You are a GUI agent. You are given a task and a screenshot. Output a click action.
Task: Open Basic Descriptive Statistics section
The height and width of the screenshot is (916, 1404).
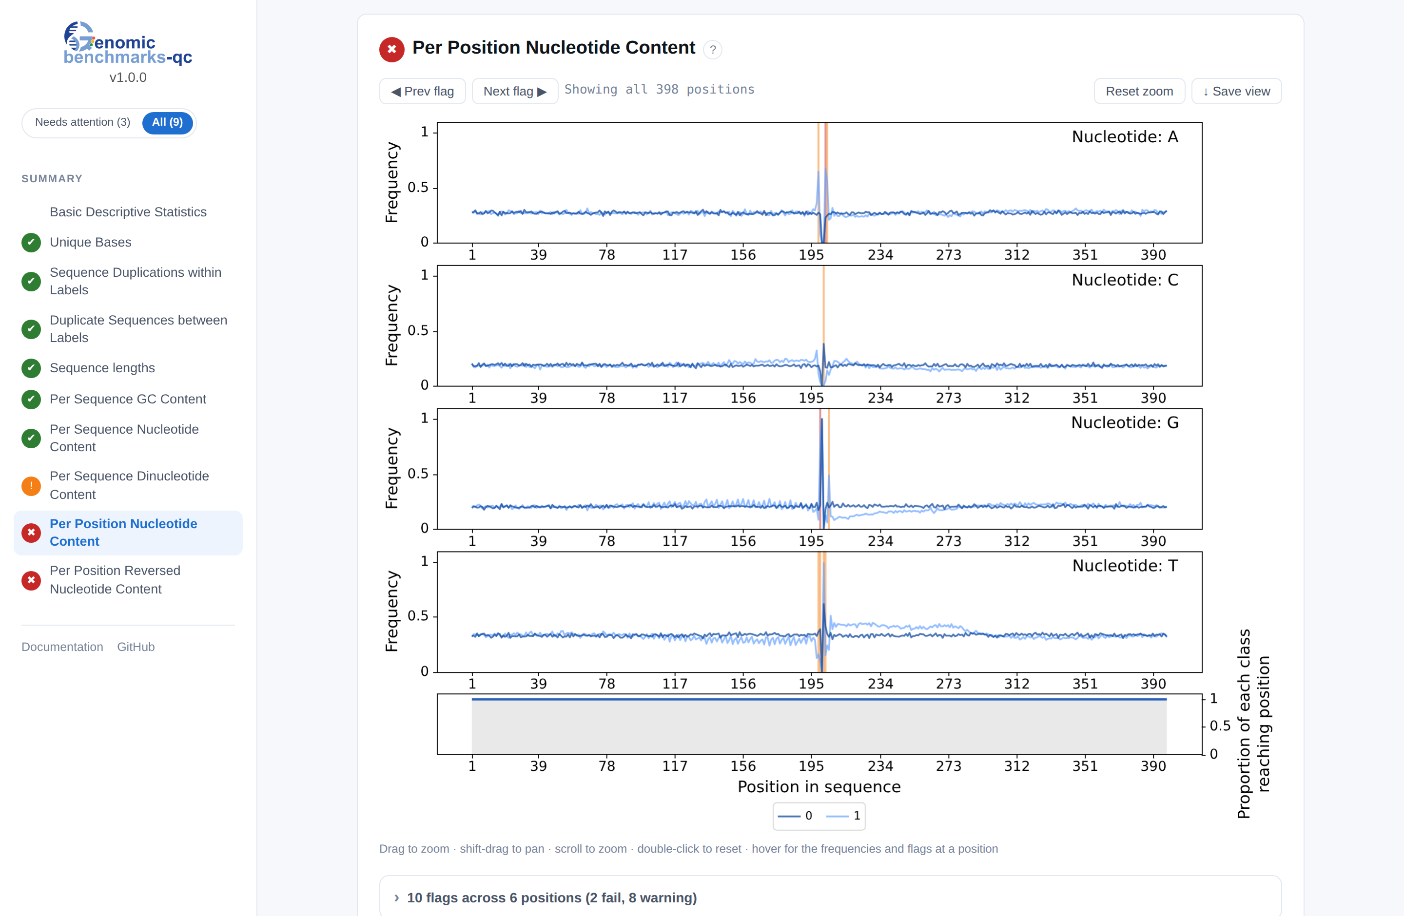pos(128,211)
